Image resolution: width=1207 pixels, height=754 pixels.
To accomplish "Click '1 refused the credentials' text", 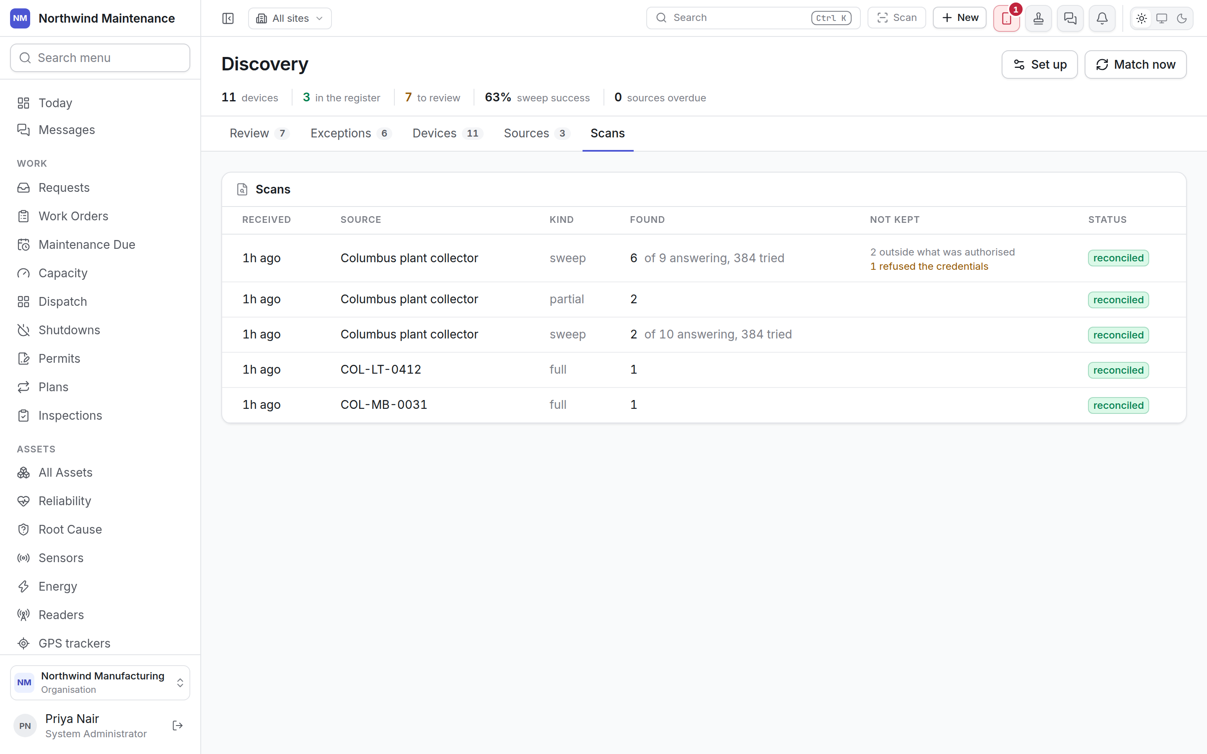I will click(929, 266).
